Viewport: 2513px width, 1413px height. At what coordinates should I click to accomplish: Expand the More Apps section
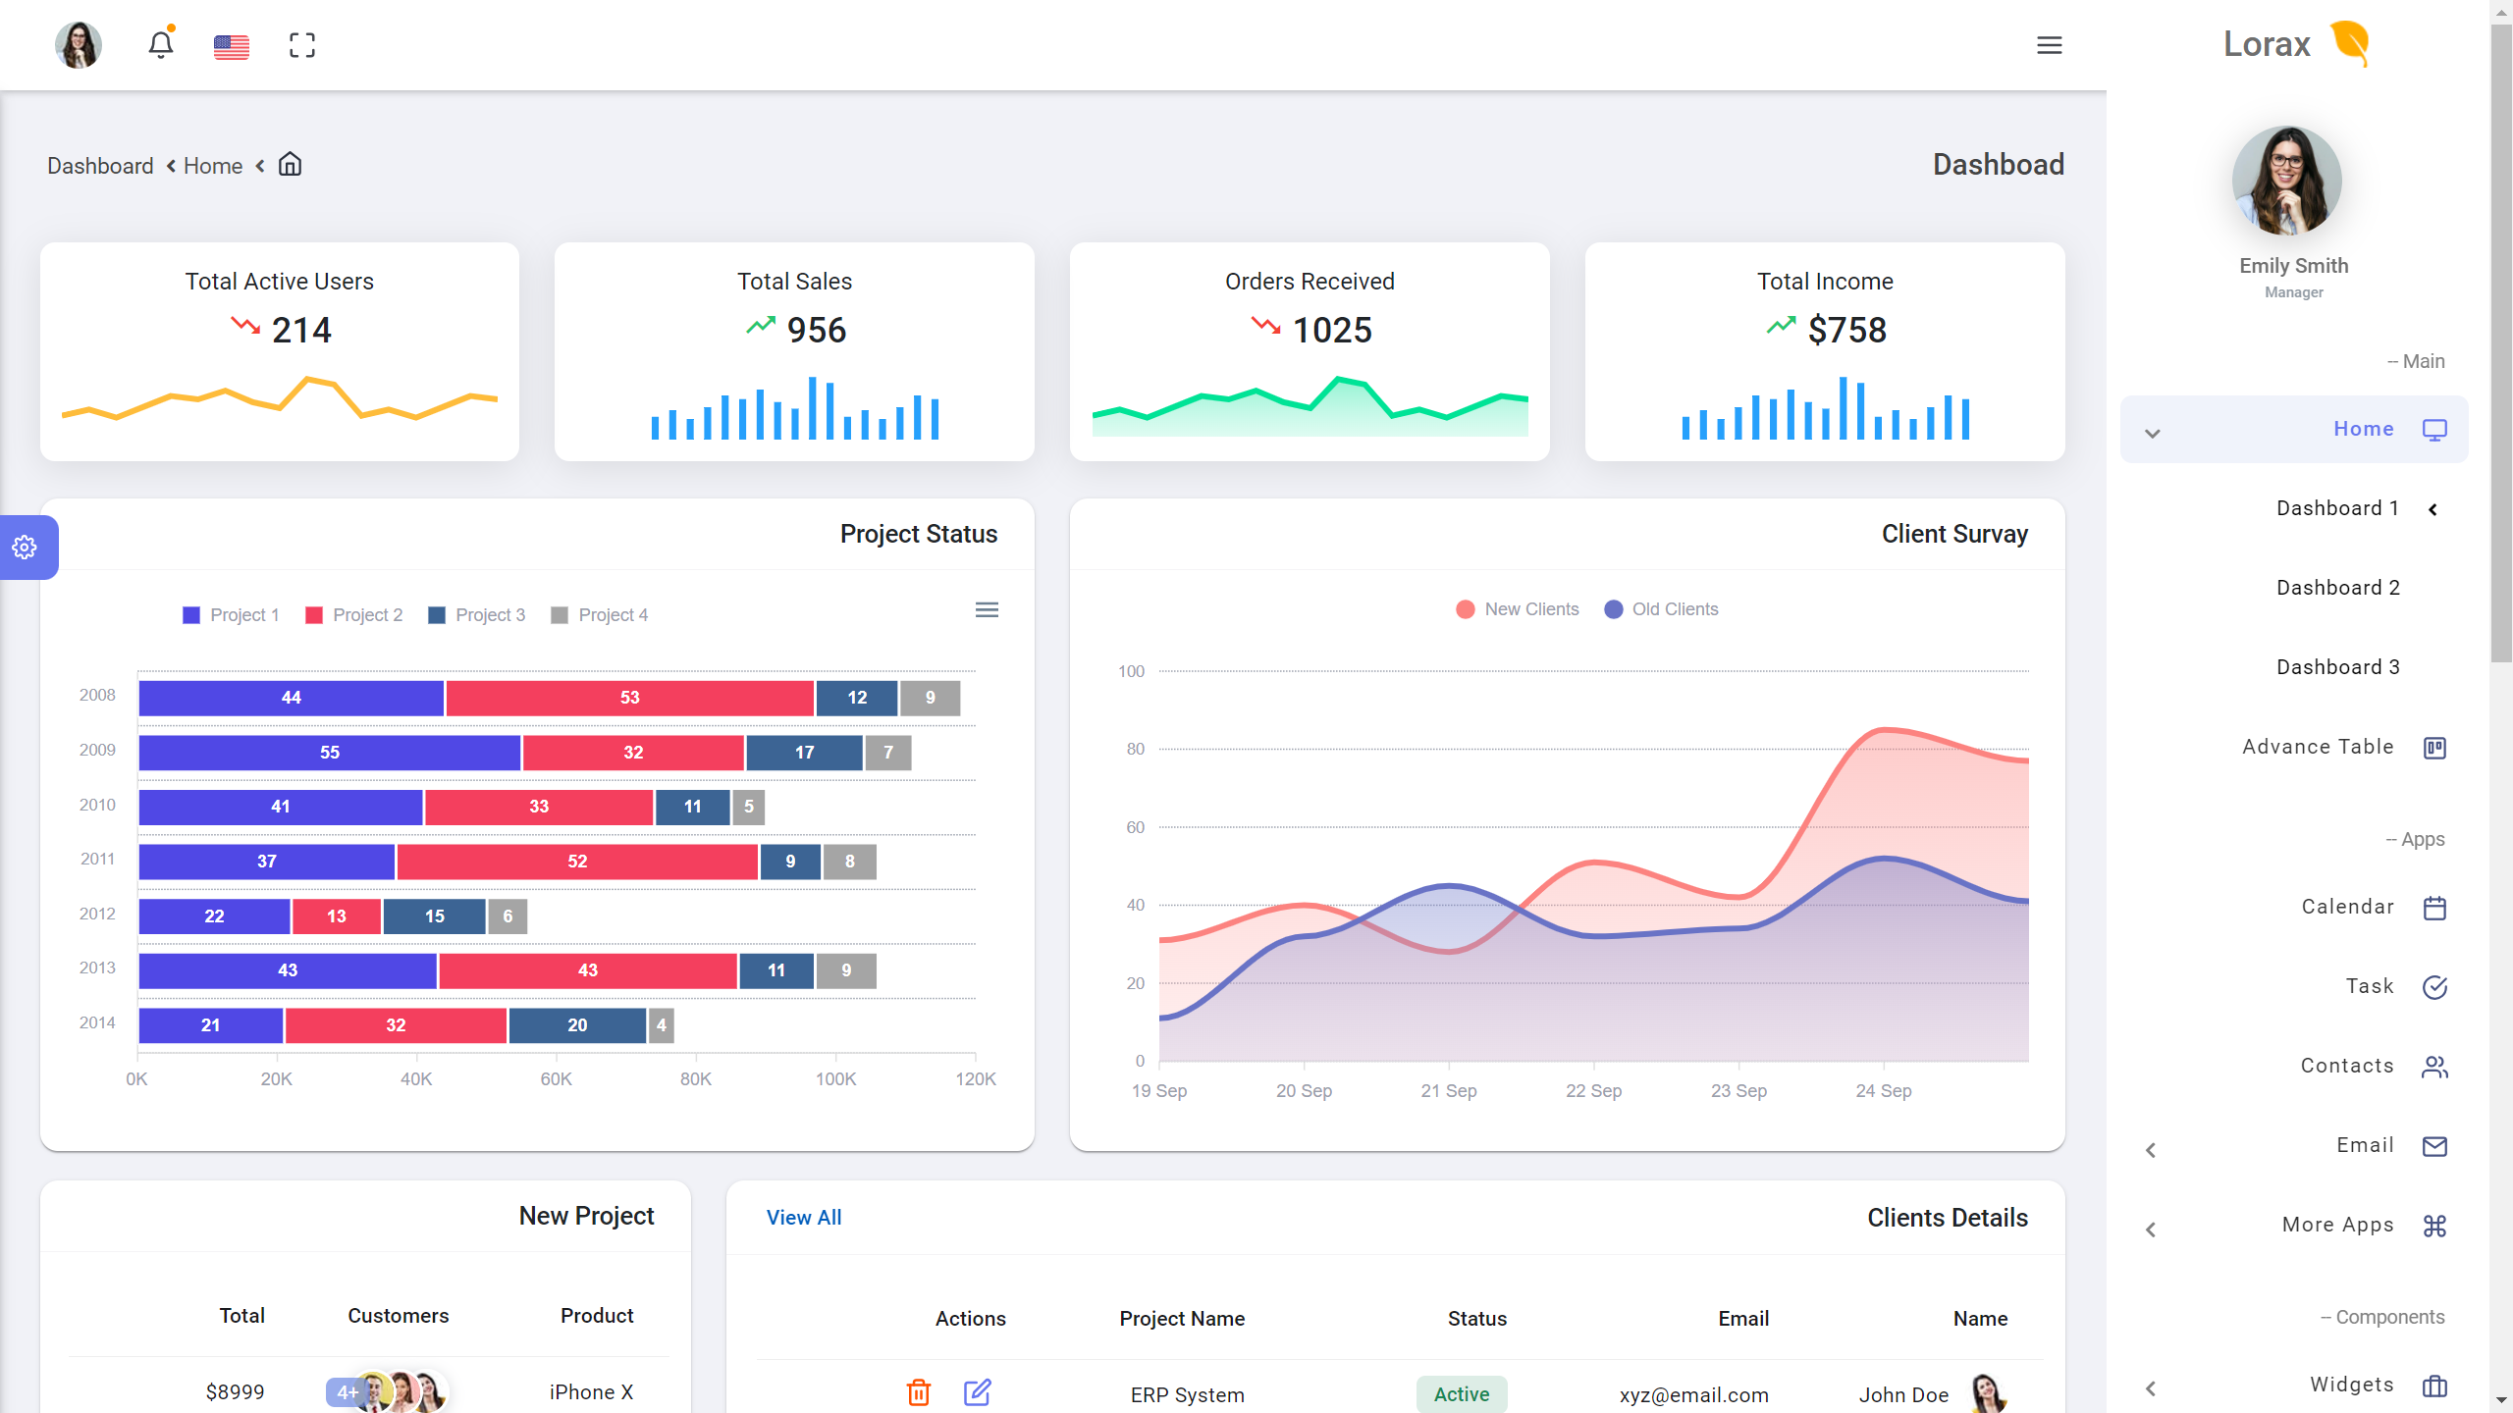coord(2151,1229)
